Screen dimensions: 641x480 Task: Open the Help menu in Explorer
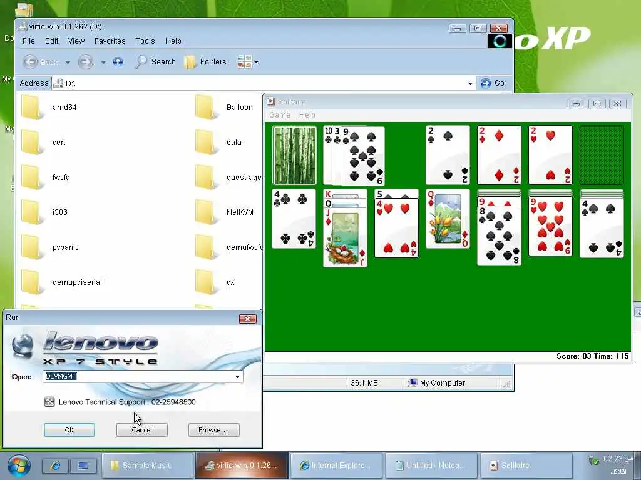click(x=173, y=41)
